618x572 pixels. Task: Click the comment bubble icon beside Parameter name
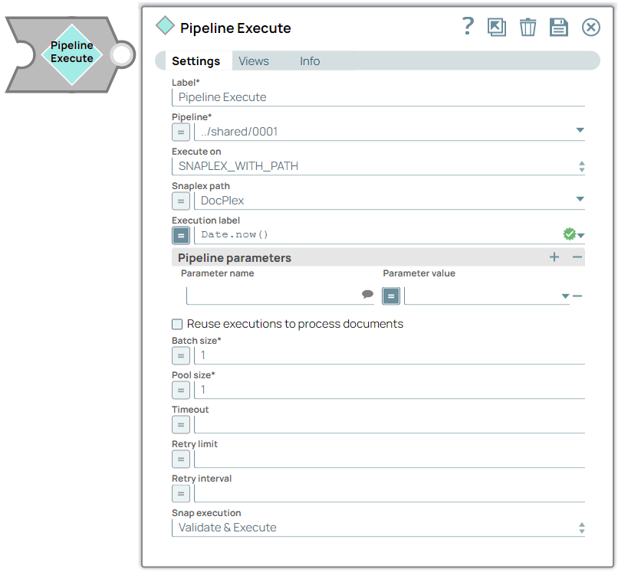(367, 295)
